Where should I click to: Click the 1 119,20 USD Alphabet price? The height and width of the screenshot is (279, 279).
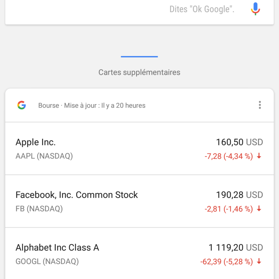click(236, 247)
